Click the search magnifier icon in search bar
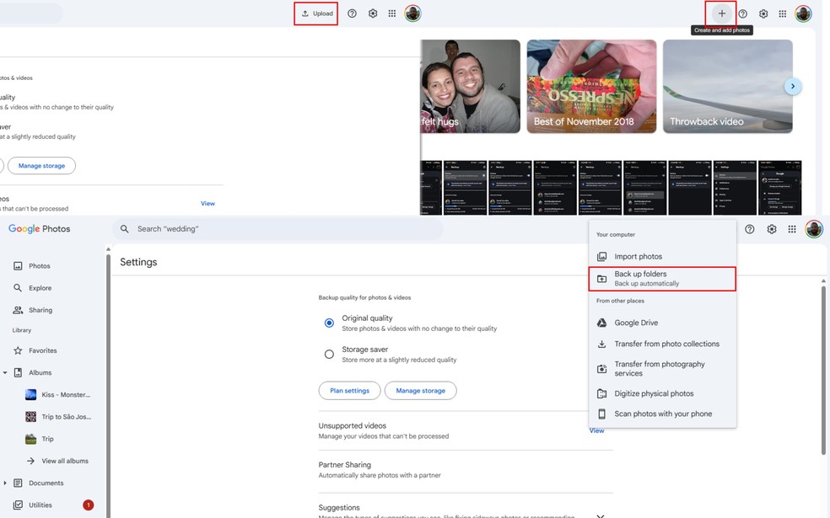The width and height of the screenshot is (830, 518). tap(124, 229)
